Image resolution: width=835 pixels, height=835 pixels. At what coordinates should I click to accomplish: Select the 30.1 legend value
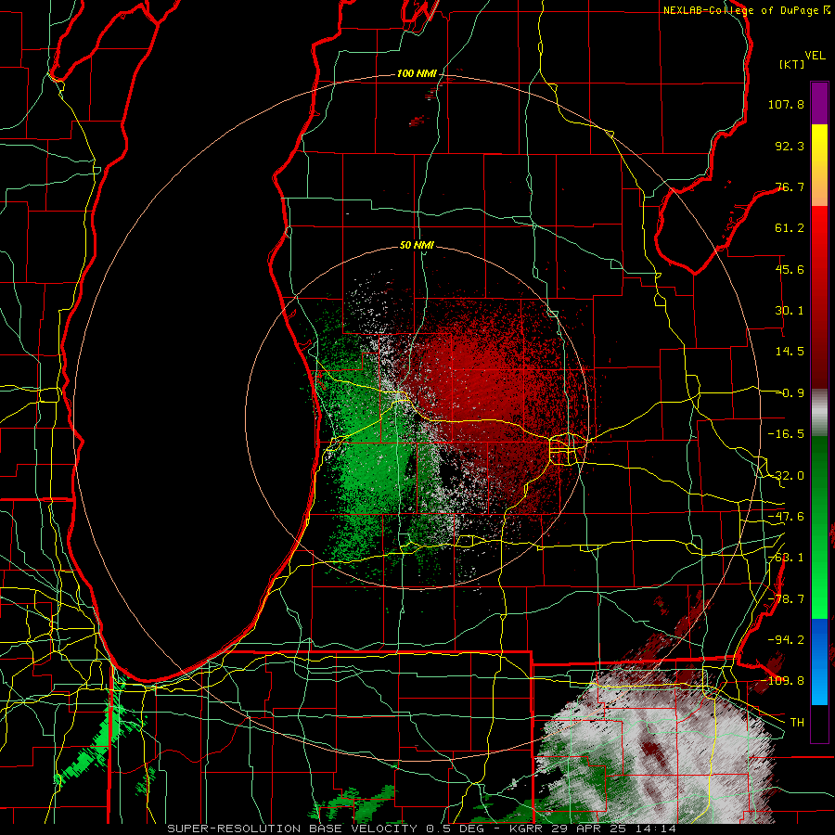pyautogui.click(x=790, y=311)
